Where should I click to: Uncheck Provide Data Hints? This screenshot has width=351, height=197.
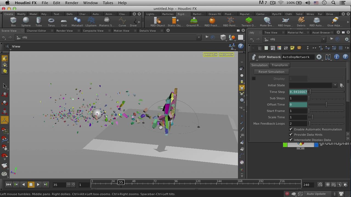291,135
